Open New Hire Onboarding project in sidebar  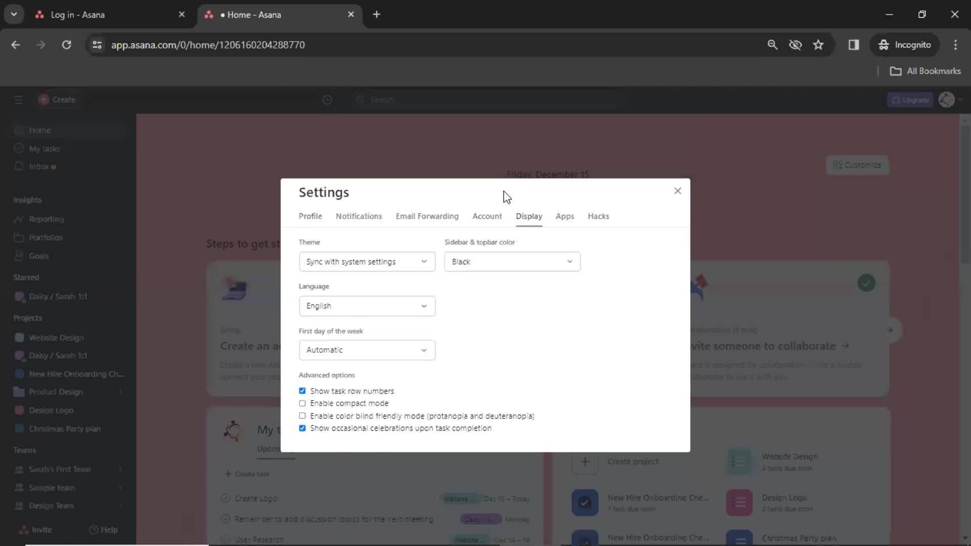[76, 374]
